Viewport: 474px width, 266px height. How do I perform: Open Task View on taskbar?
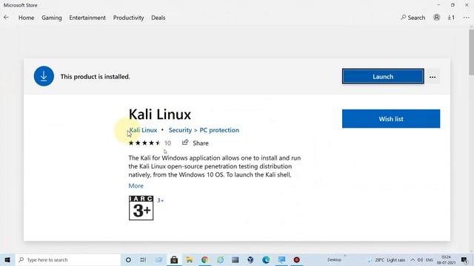click(x=143, y=259)
